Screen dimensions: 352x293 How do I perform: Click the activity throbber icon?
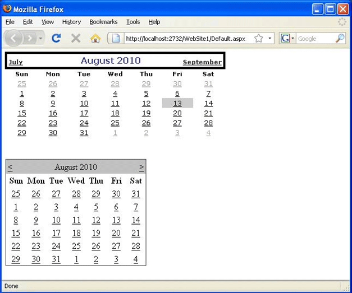click(342, 22)
